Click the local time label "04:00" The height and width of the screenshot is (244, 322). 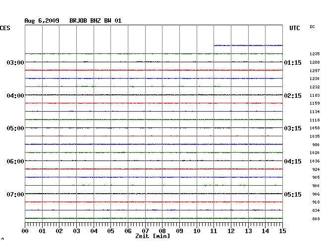point(15,96)
